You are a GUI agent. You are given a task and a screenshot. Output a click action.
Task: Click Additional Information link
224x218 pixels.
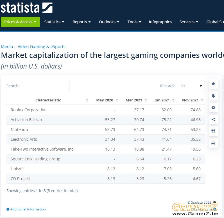28,209
